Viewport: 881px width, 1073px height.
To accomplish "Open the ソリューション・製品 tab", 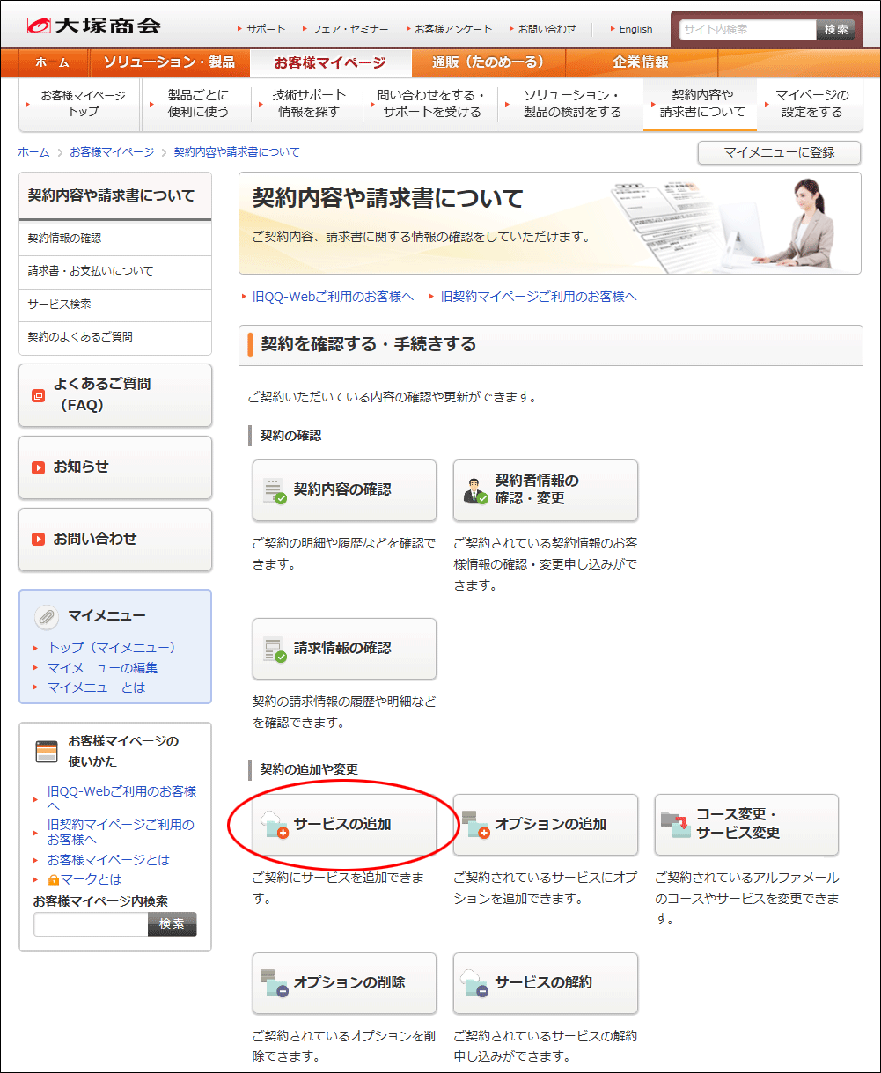I will coord(169,62).
